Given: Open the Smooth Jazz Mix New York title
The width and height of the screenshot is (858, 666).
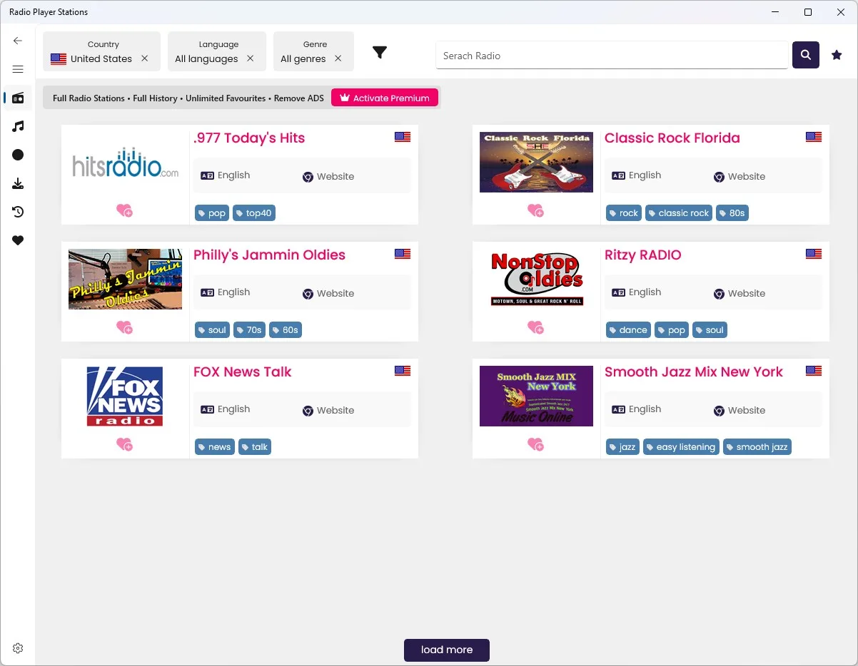Looking at the screenshot, I should pyautogui.click(x=693, y=372).
